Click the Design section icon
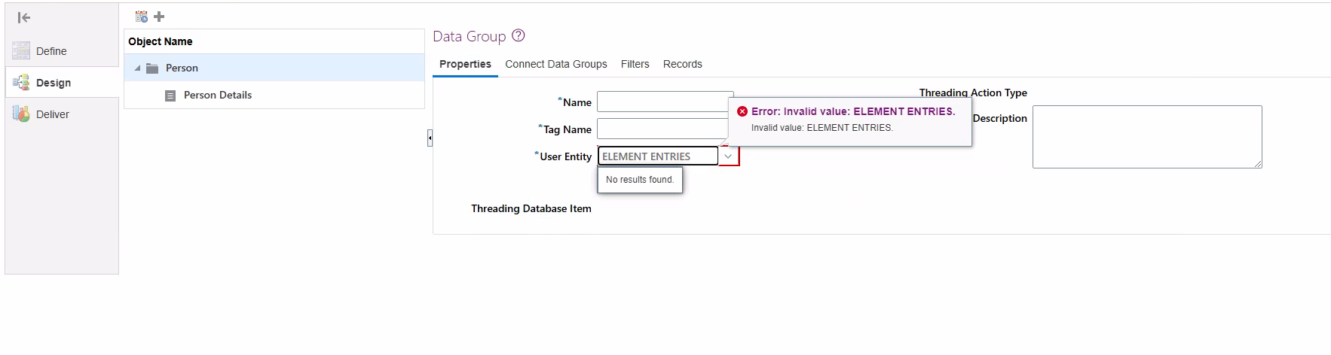The width and height of the screenshot is (1331, 355). coord(21,82)
